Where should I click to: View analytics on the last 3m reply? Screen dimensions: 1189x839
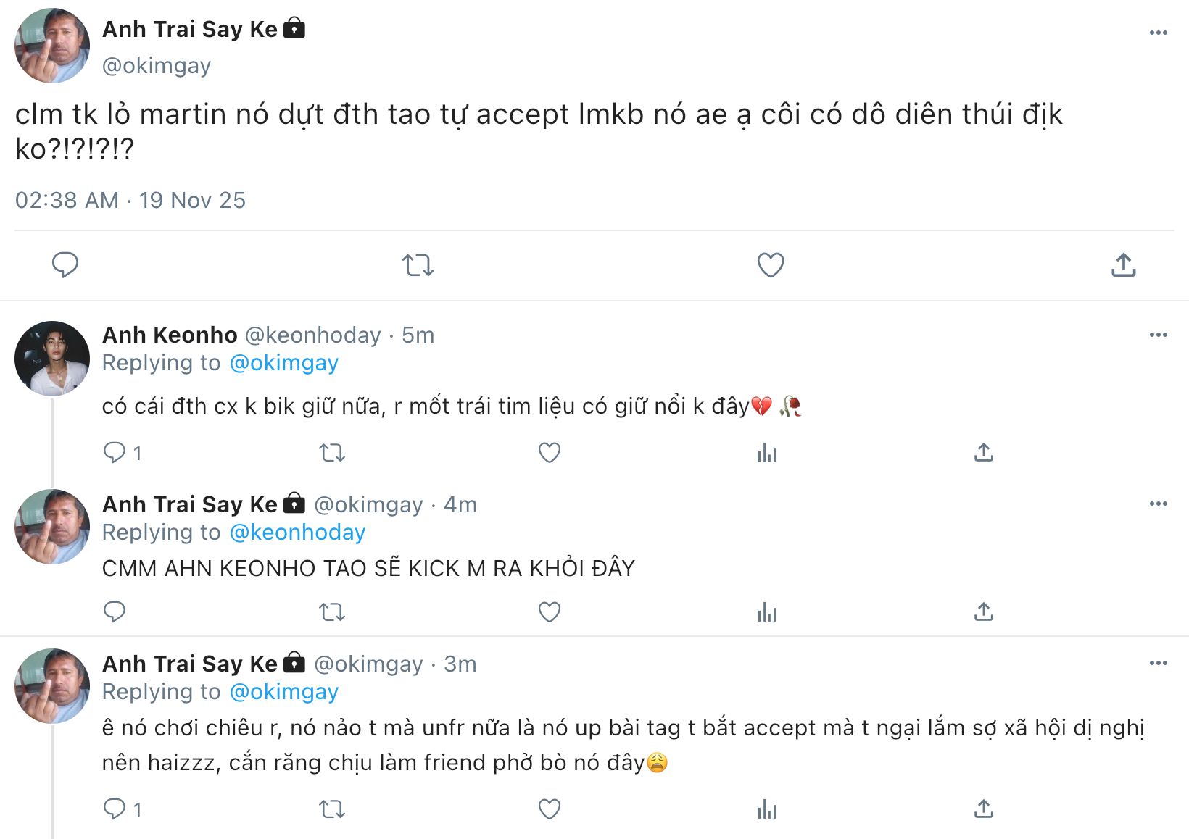click(x=766, y=809)
